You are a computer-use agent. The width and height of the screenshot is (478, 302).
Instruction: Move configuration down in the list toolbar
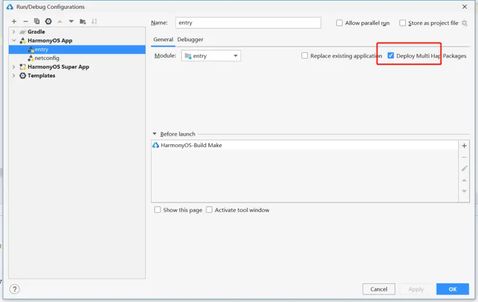[71, 22]
